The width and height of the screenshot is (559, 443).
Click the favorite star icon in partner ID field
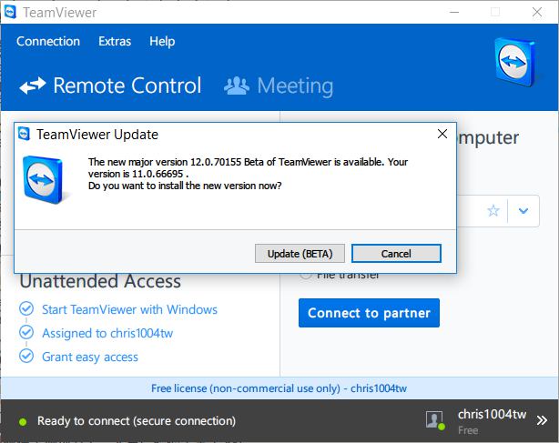click(x=493, y=211)
